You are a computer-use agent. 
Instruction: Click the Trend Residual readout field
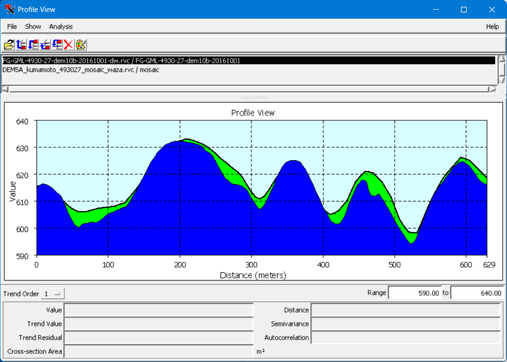(x=158, y=338)
